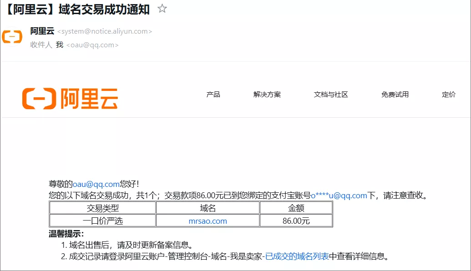Click the Aliyun sender avatar icon
Image resolution: width=471 pixels, height=271 pixels.
tap(12, 37)
